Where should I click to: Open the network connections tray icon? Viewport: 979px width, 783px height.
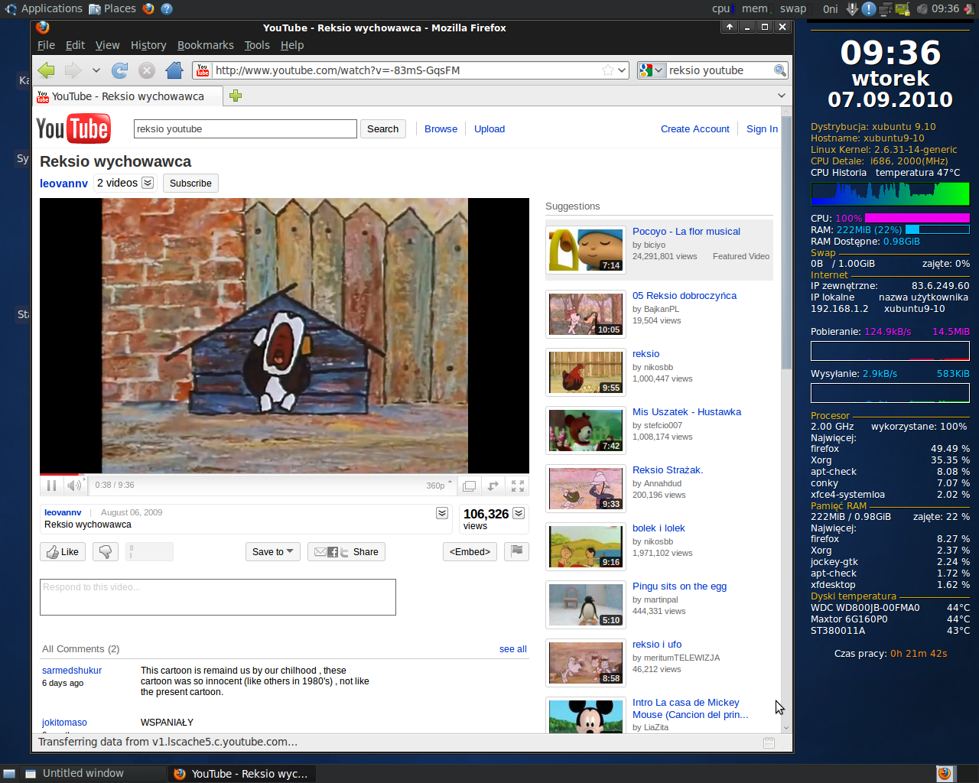pyautogui.click(x=886, y=8)
